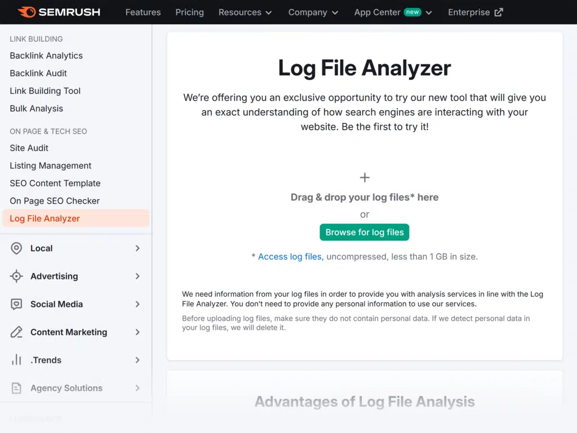
Task: Open the Enterprise external link
Action: [x=475, y=12]
